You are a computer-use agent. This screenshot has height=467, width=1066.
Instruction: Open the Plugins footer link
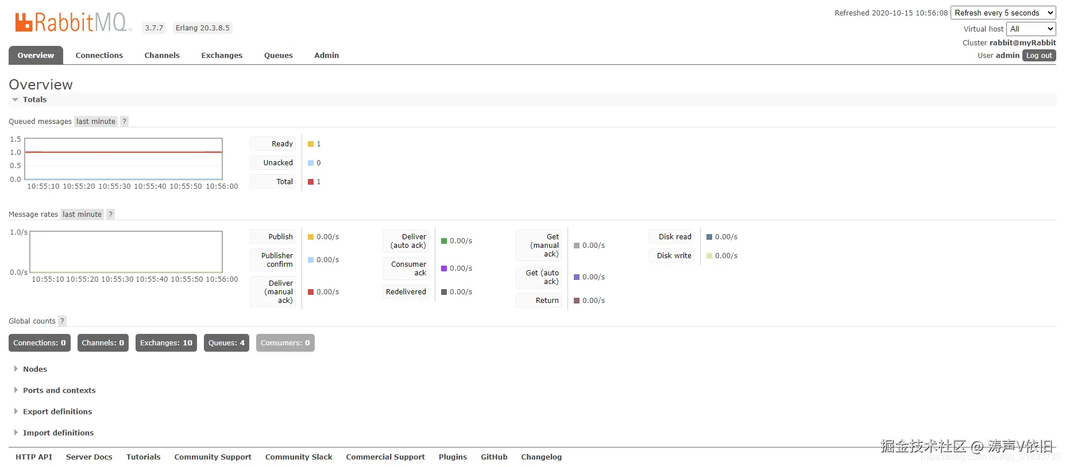(453, 457)
